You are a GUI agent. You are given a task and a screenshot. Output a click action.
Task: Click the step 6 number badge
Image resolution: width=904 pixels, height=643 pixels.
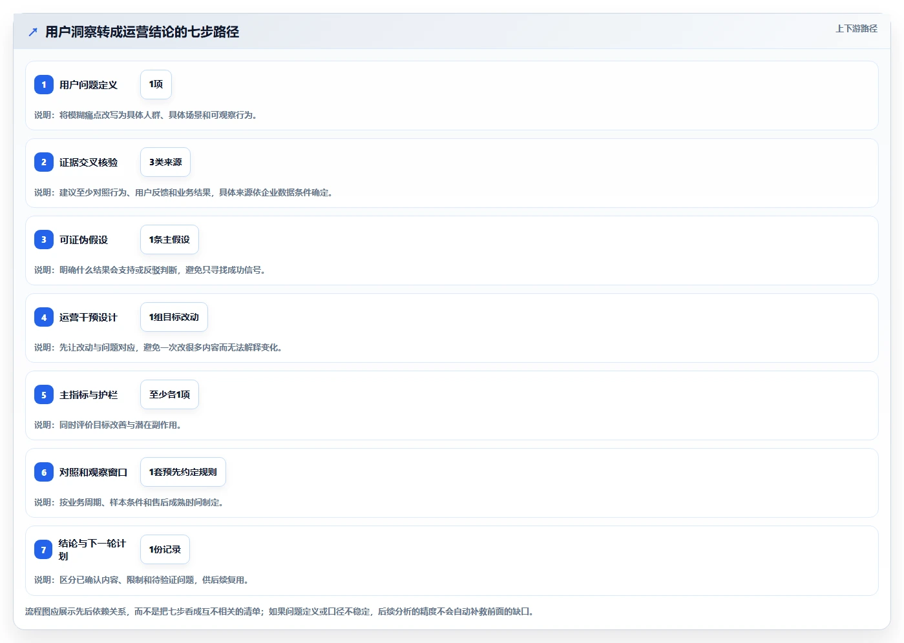44,472
